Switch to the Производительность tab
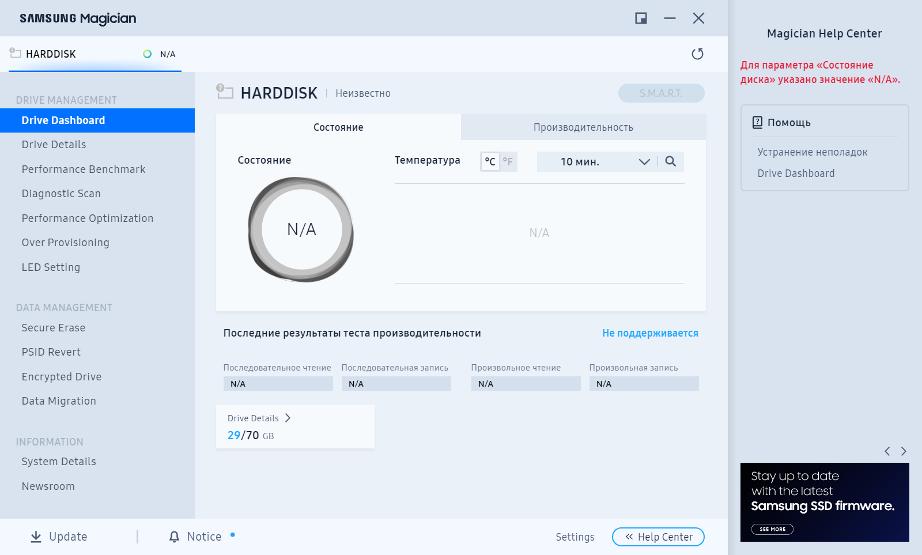This screenshot has height=555, width=922. (x=583, y=127)
